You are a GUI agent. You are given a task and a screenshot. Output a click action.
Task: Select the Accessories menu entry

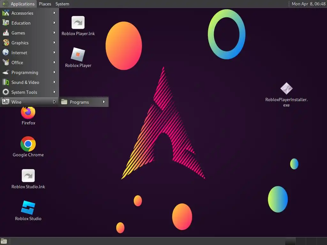coord(29,13)
